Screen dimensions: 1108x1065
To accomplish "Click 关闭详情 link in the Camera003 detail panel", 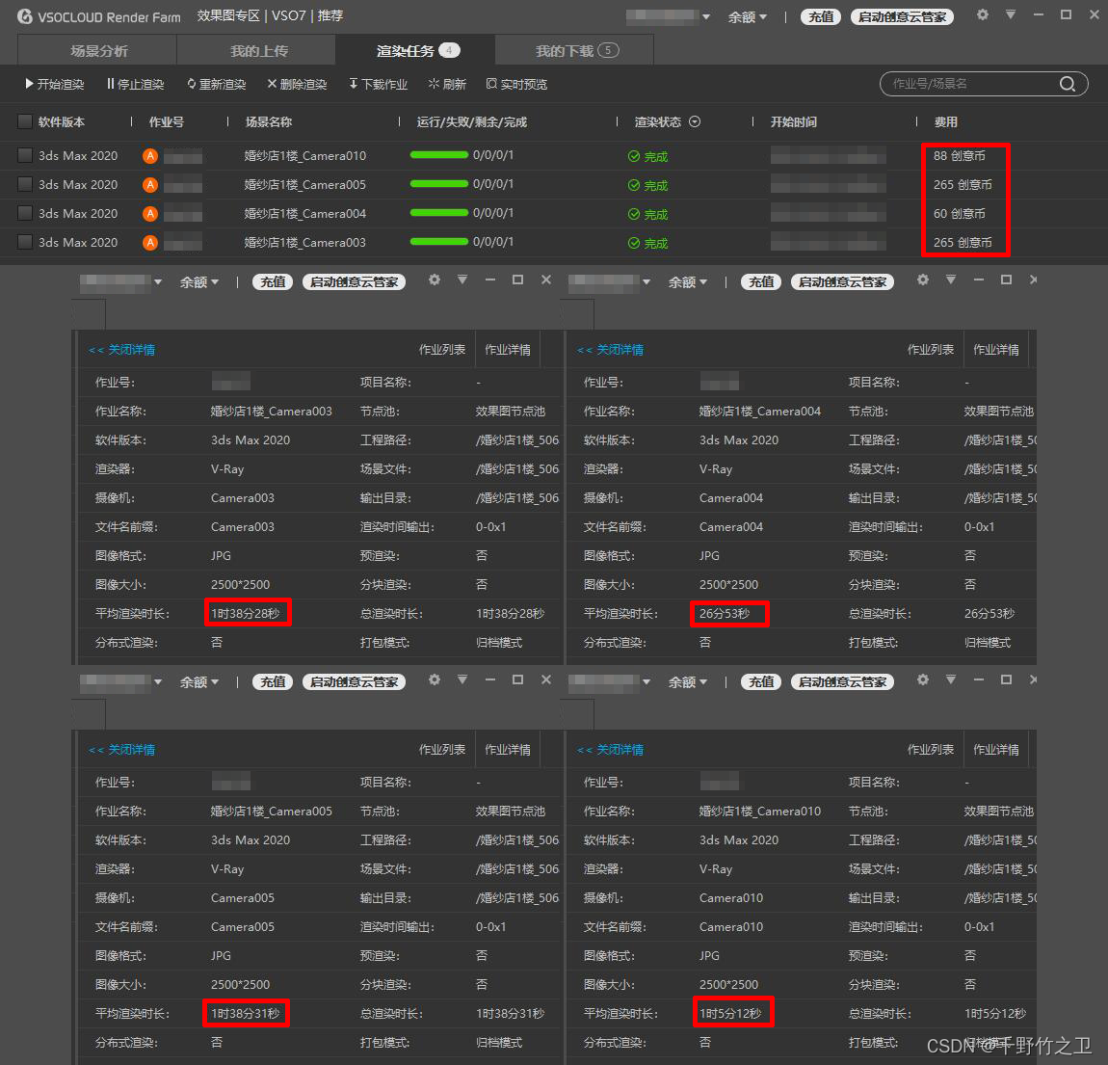I will pyautogui.click(x=122, y=350).
